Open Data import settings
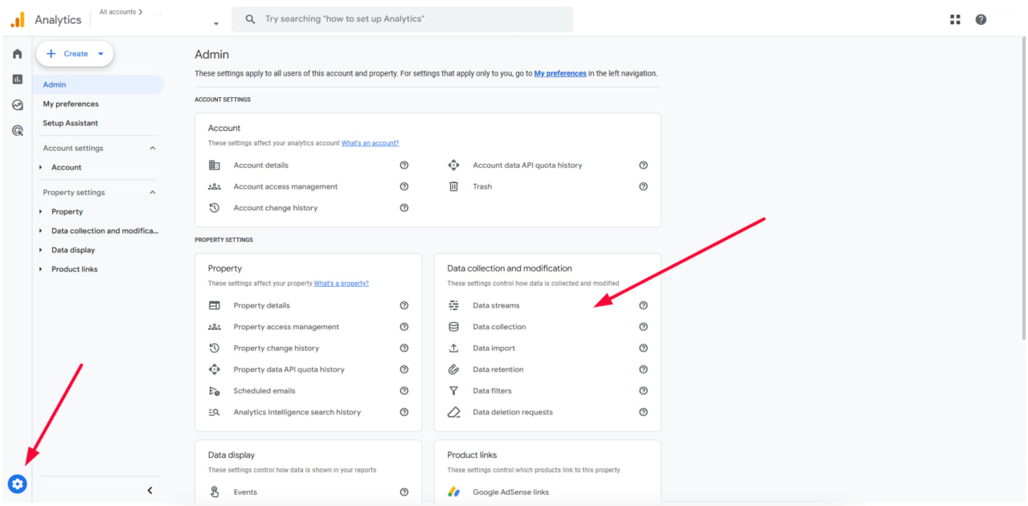The width and height of the screenshot is (1028, 506). tap(494, 348)
